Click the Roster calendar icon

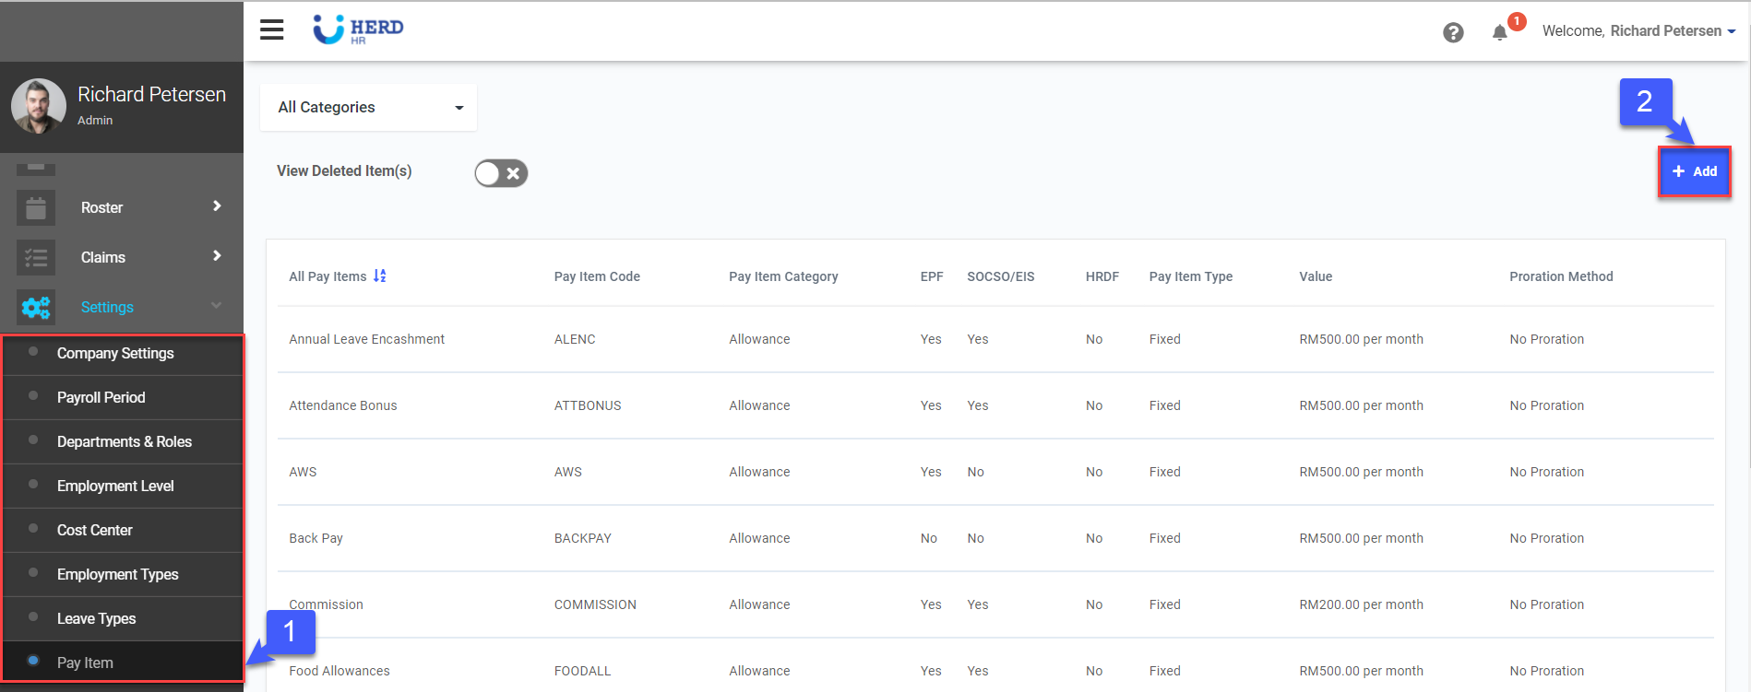(x=36, y=208)
